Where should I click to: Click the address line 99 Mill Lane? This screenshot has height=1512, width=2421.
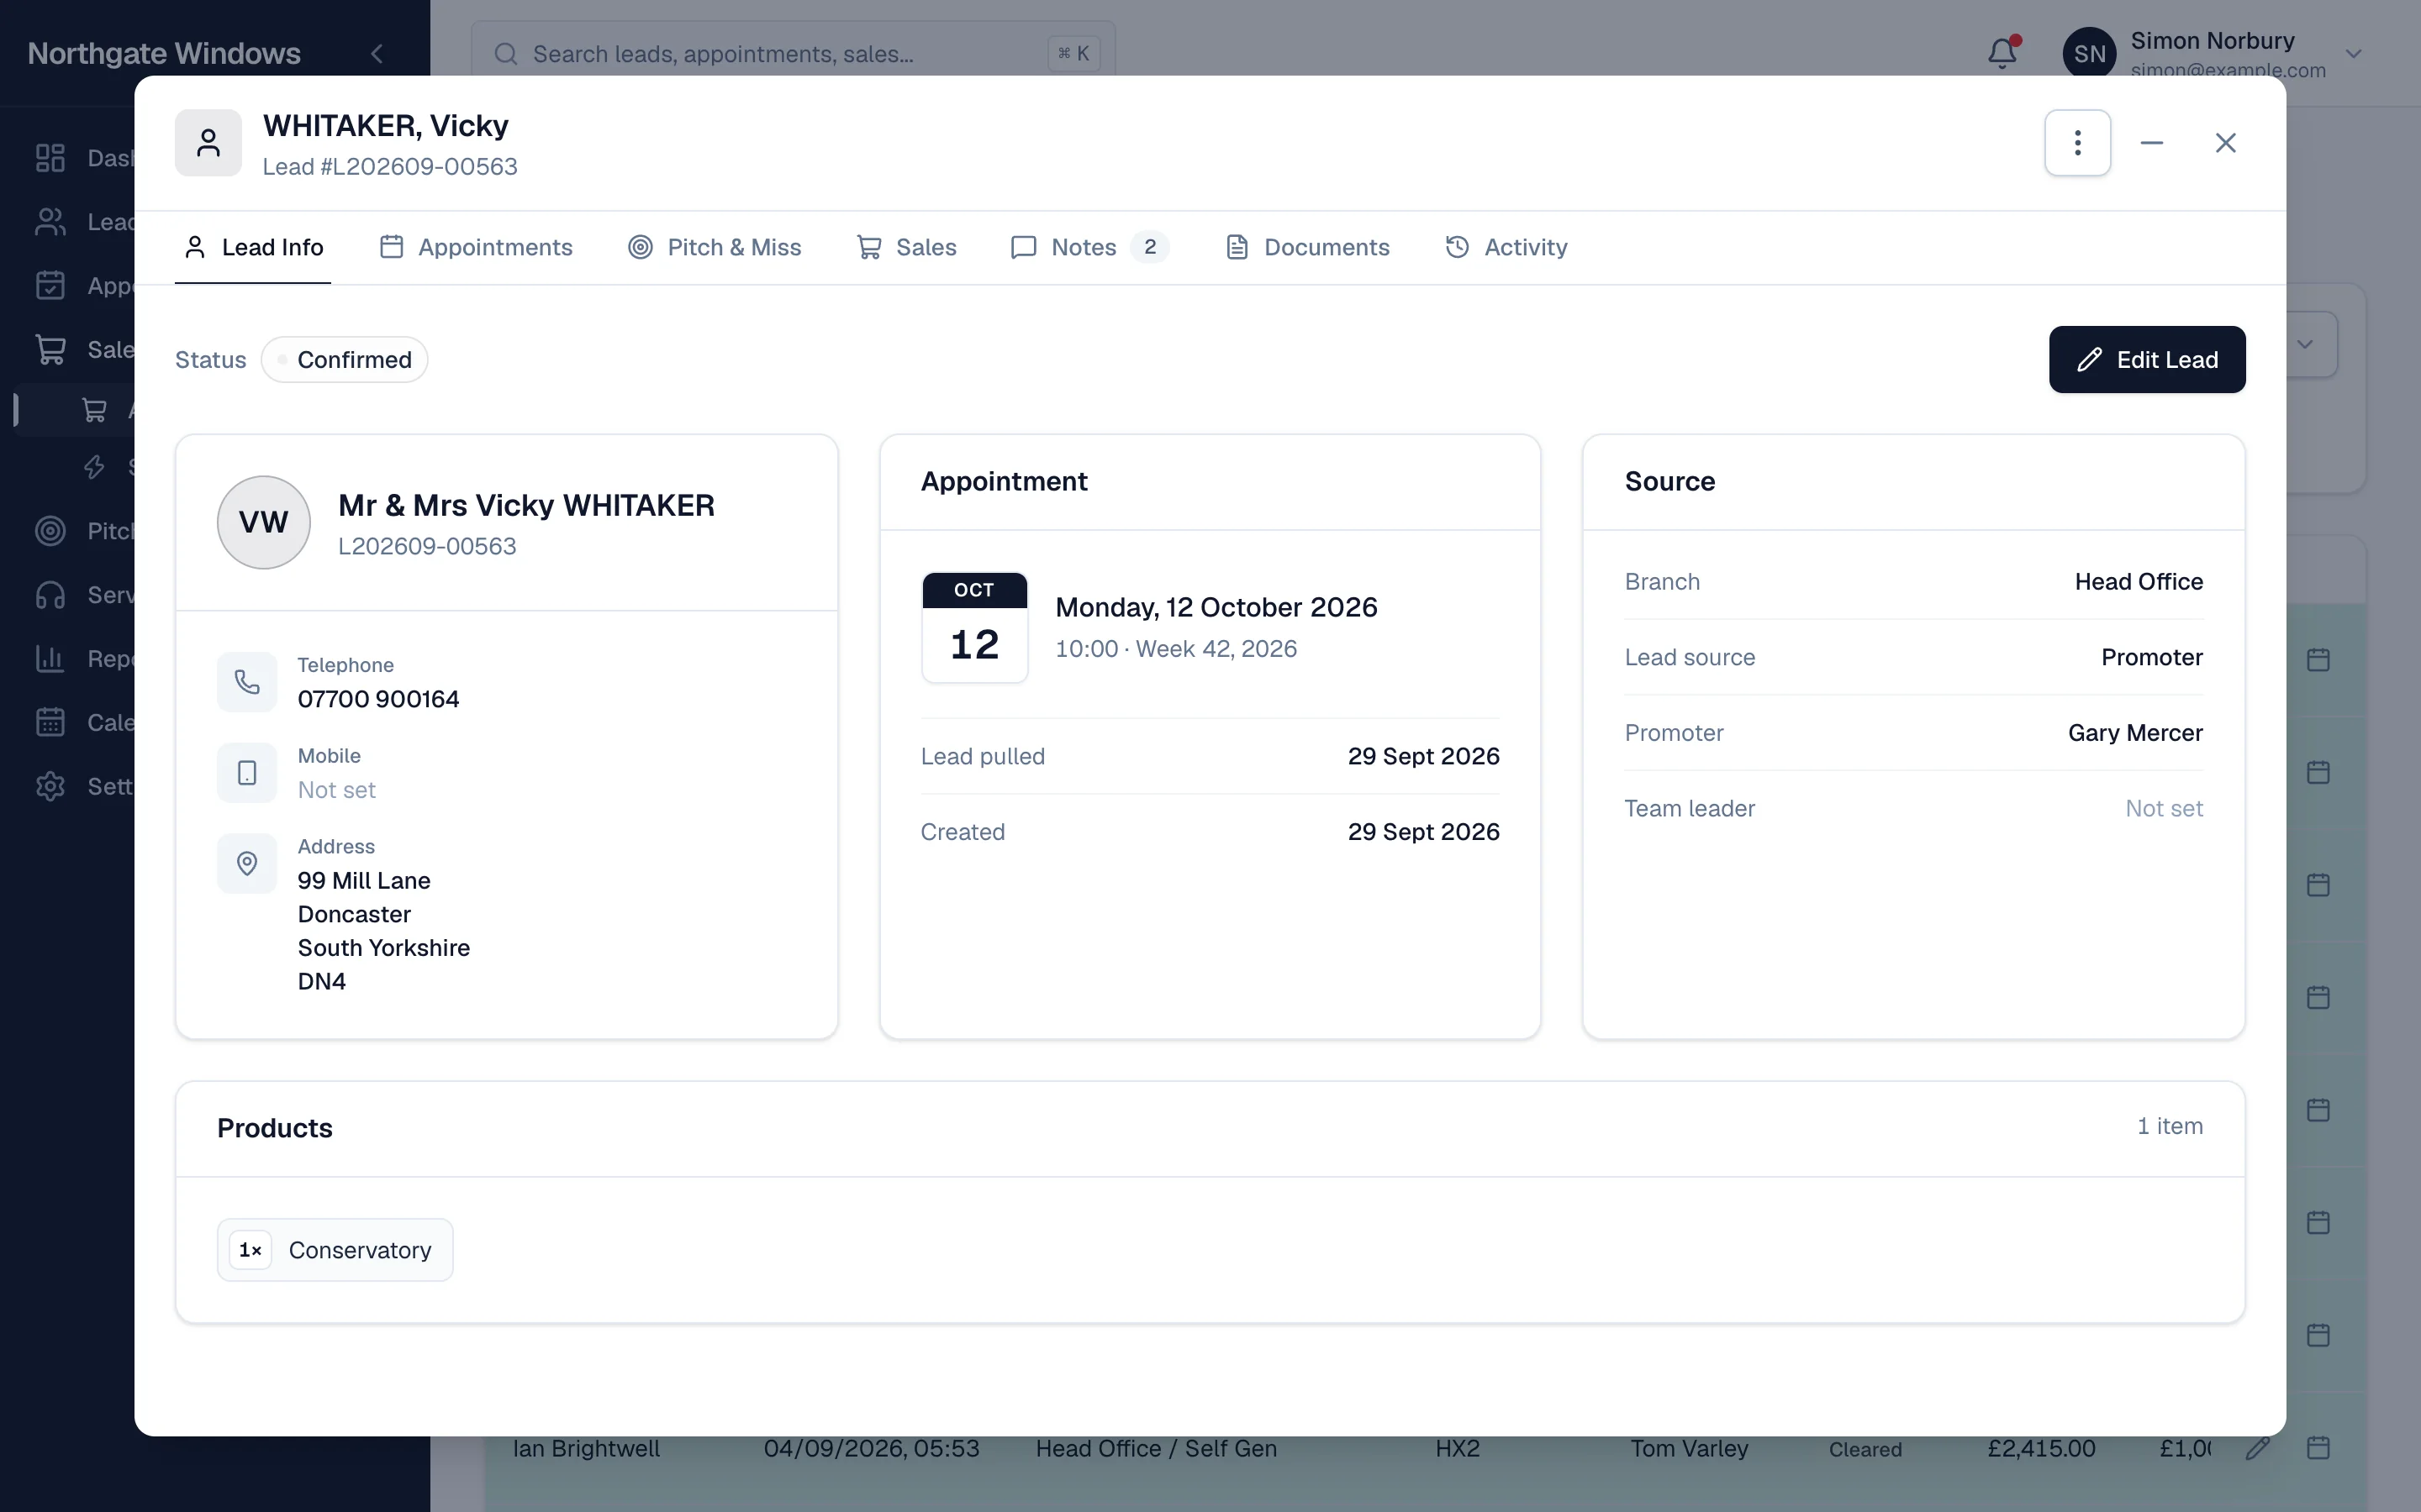tap(364, 881)
